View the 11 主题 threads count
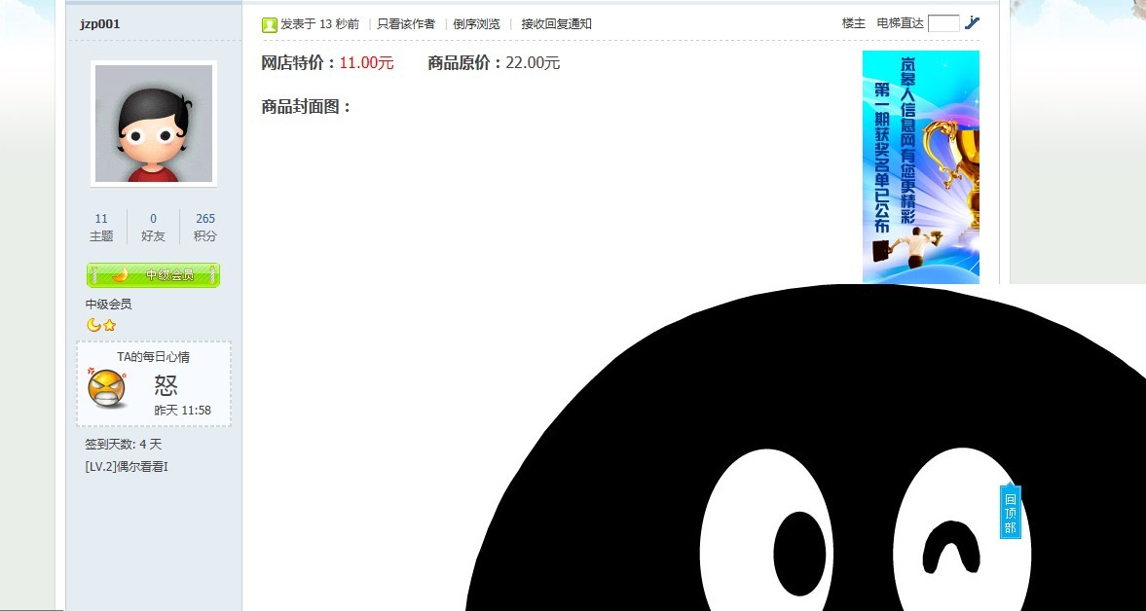The width and height of the screenshot is (1146, 611). [101, 227]
